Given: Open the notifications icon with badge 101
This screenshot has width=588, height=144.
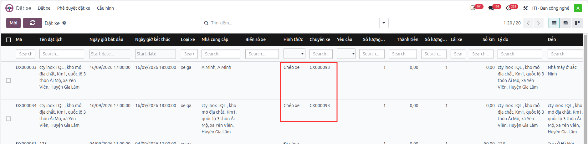Looking at the screenshot, I should click(x=473, y=8).
